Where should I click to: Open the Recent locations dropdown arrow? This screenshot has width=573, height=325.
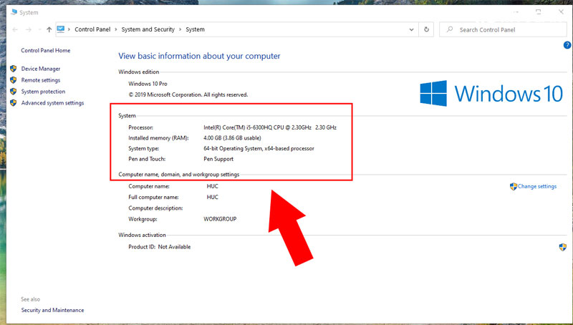tap(39, 29)
